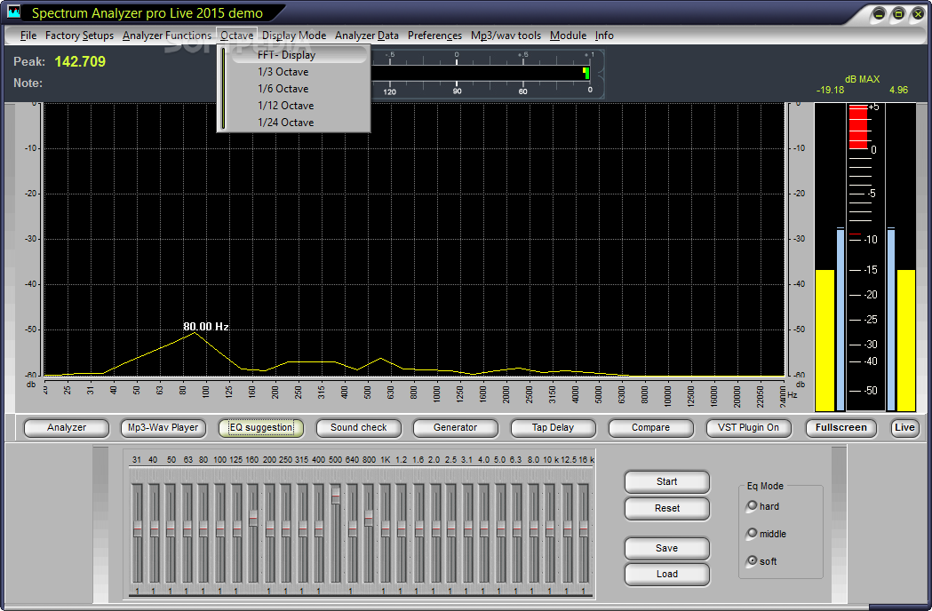Click the Spectrum Analyzer app icon in title bar
This screenshot has width=932, height=611.
(13, 12)
